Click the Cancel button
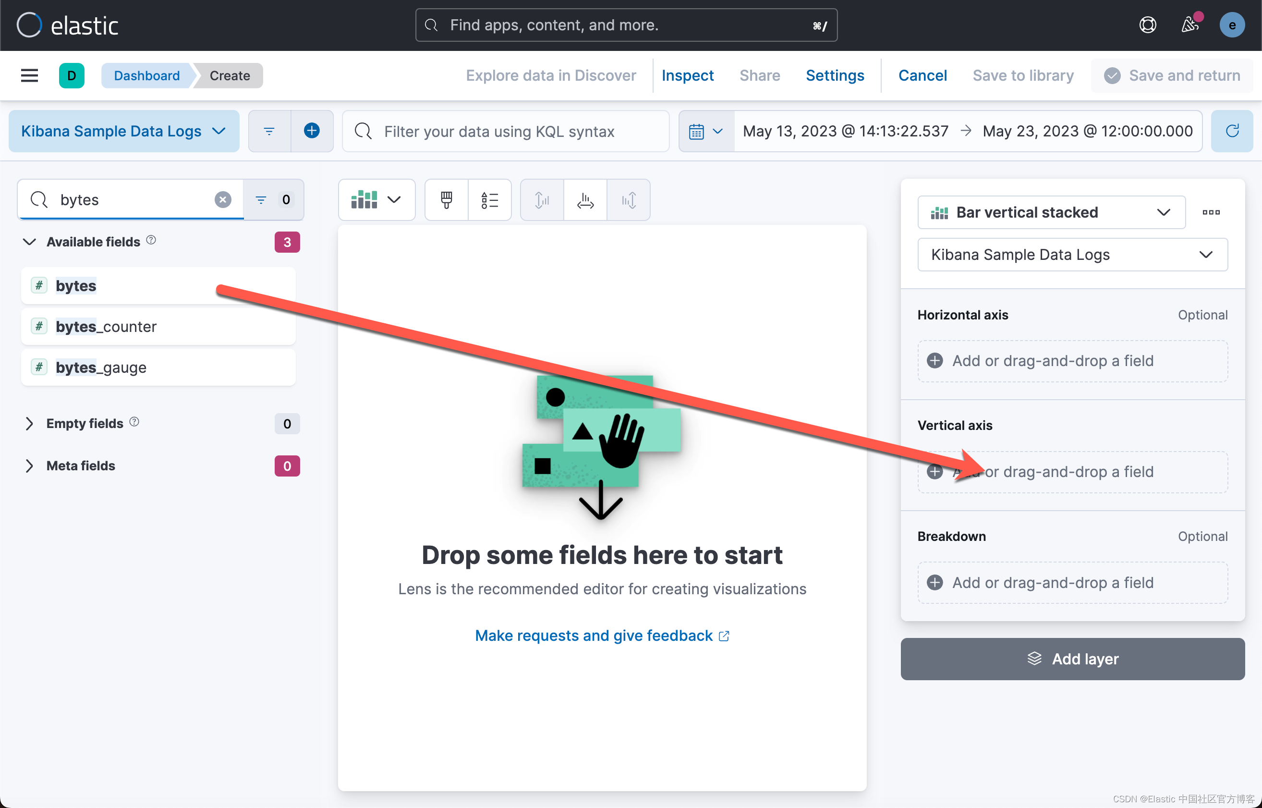The width and height of the screenshot is (1262, 808). [922, 75]
